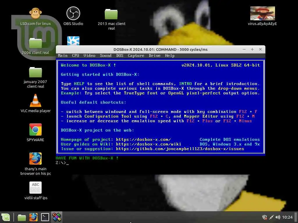Open the 2006 client real folder

(35, 43)
